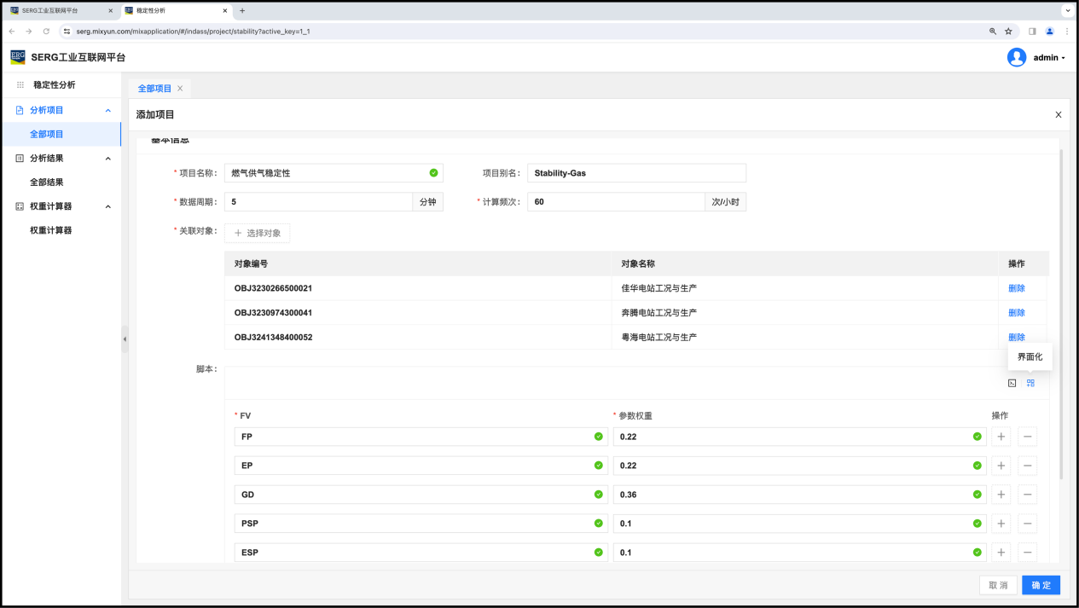Close the 添加项目 panel with X
This screenshot has height=608, width=1079.
[x=1059, y=115]
